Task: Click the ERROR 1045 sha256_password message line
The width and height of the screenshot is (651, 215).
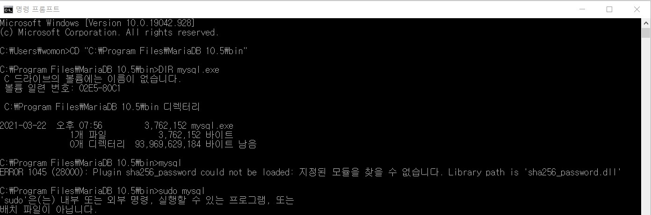Action: [311, 172]
